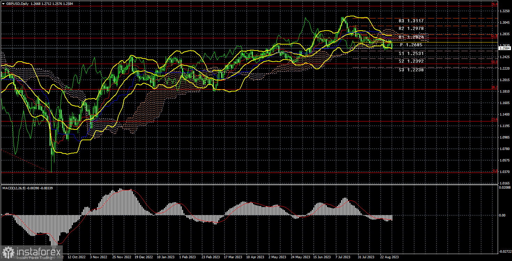Click the 1.3045 price axis label
Image resolution: width=512 pixels, height=261 pixels.
coord(504,23)
